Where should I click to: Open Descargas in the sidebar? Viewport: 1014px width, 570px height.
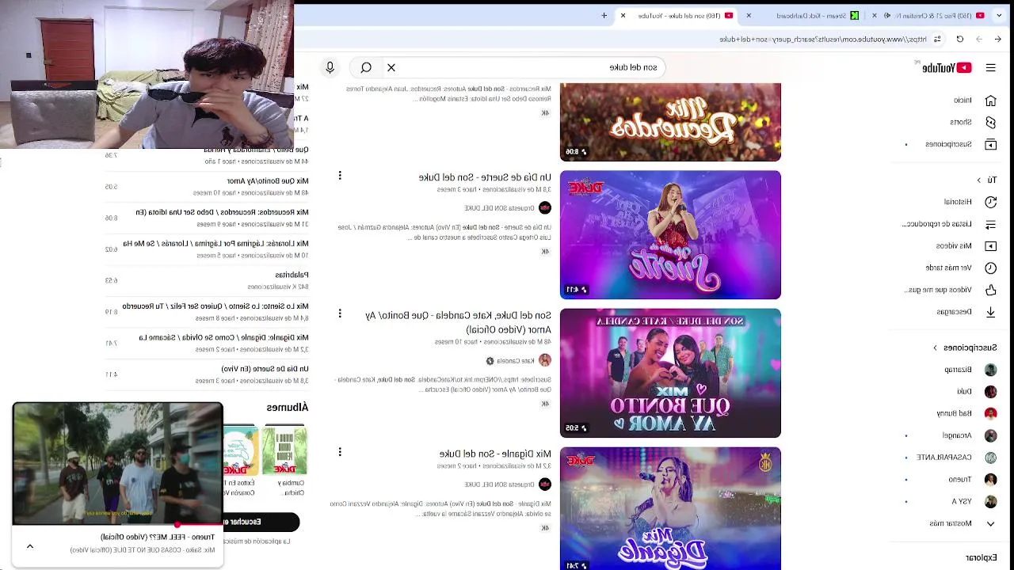coord(966,312)
